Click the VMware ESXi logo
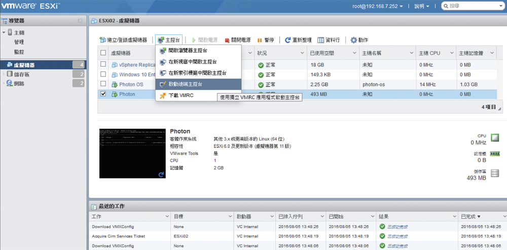Screen dimensions: 507x250 [30, 6]
